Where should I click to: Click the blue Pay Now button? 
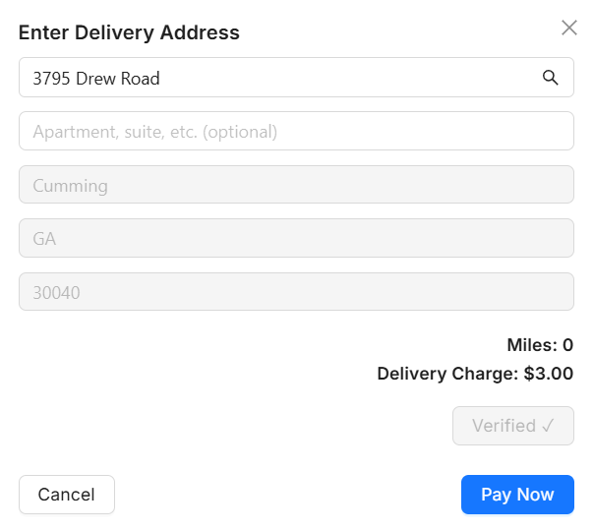517,495
